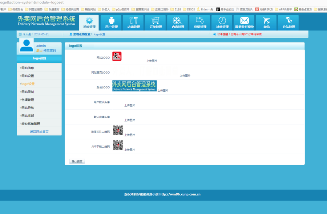Open the 正版江湖外 bookmark folder

click(160, 9)
